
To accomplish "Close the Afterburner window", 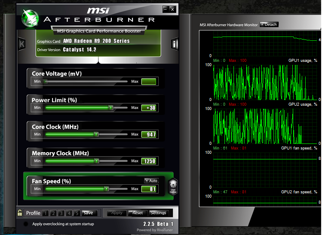I will pos(172,9).
